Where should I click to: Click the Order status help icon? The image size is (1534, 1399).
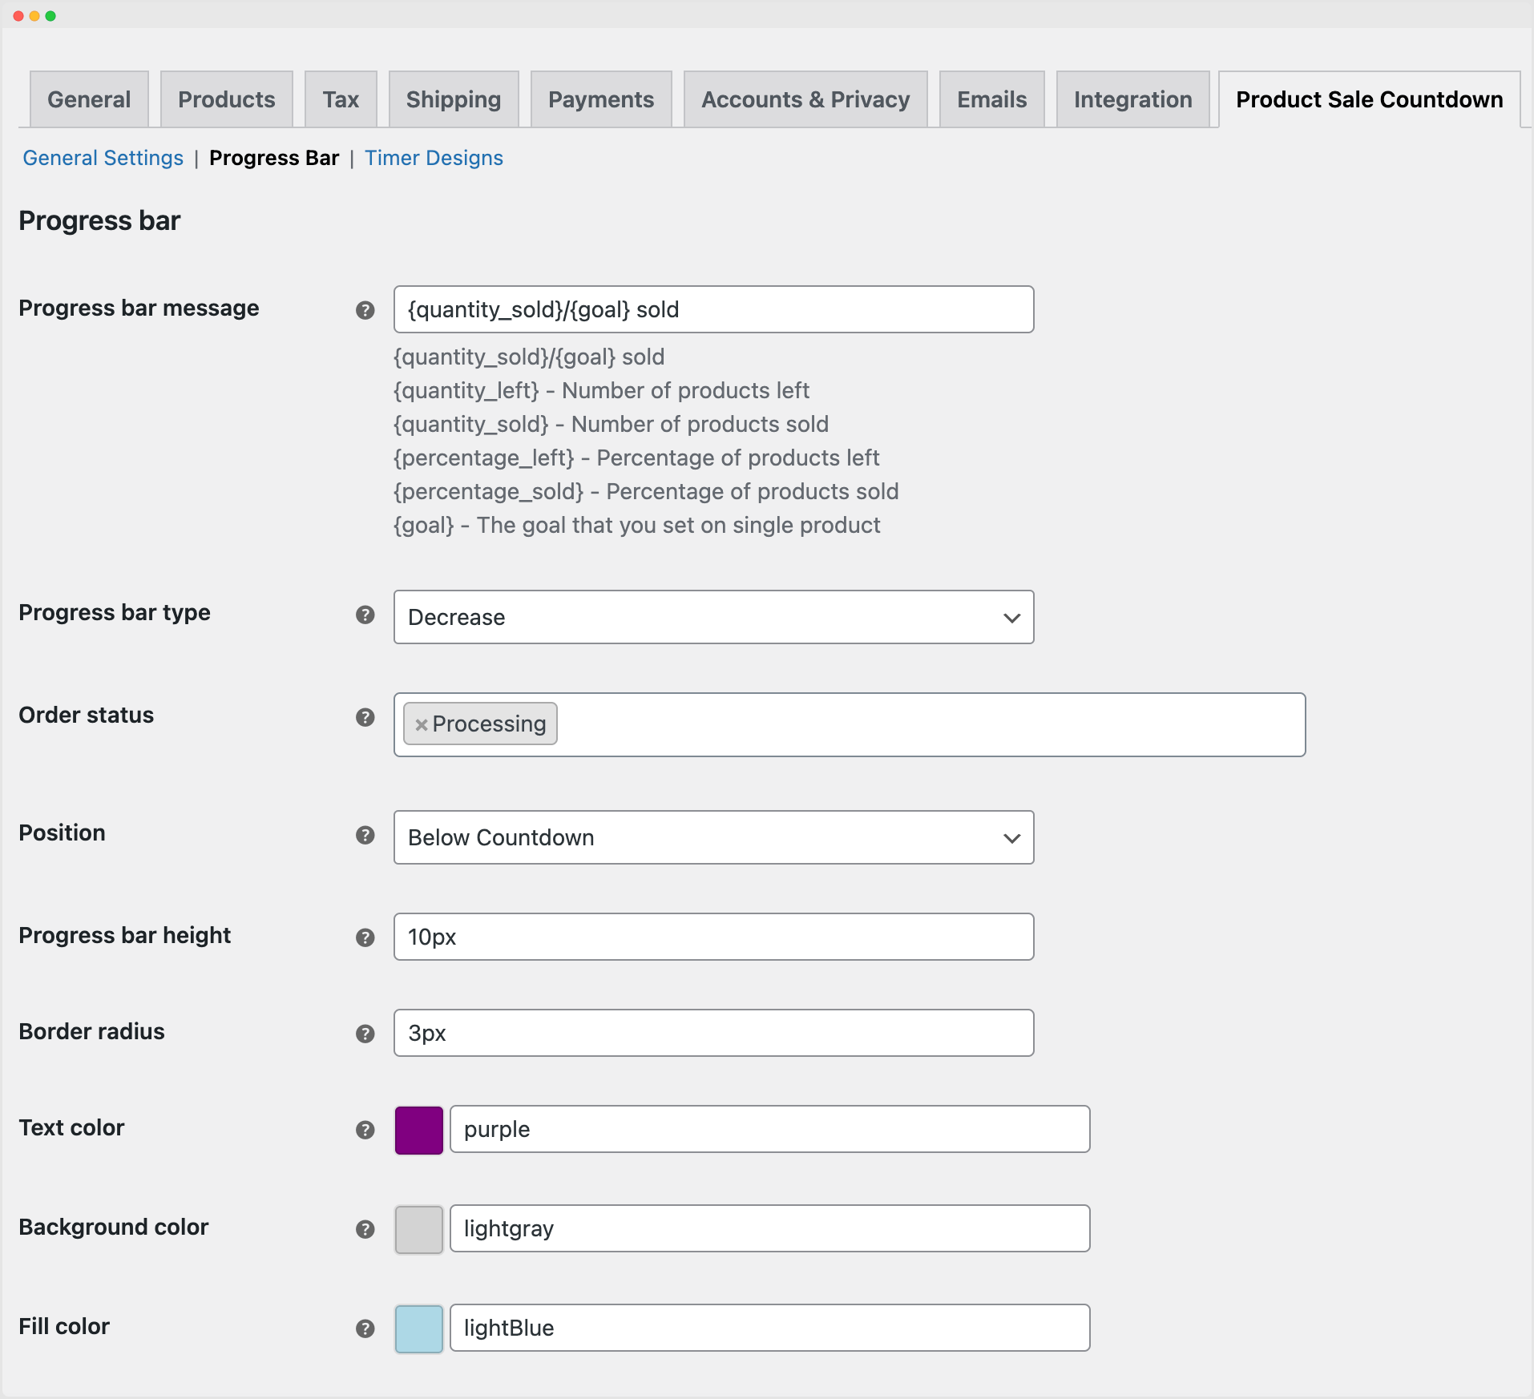tap(365, 717)
